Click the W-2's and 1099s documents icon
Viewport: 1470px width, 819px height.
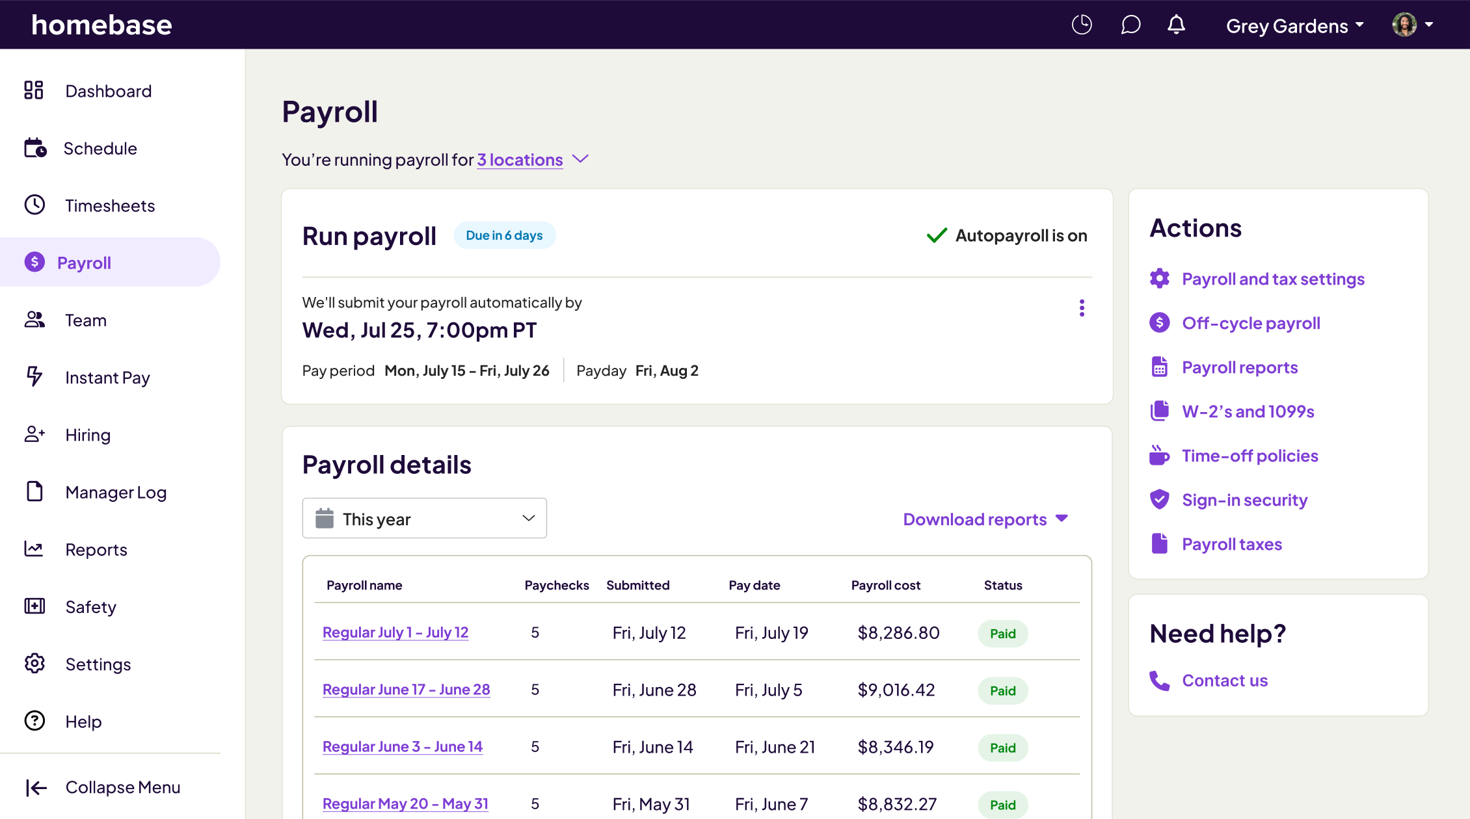point(1159,411)
